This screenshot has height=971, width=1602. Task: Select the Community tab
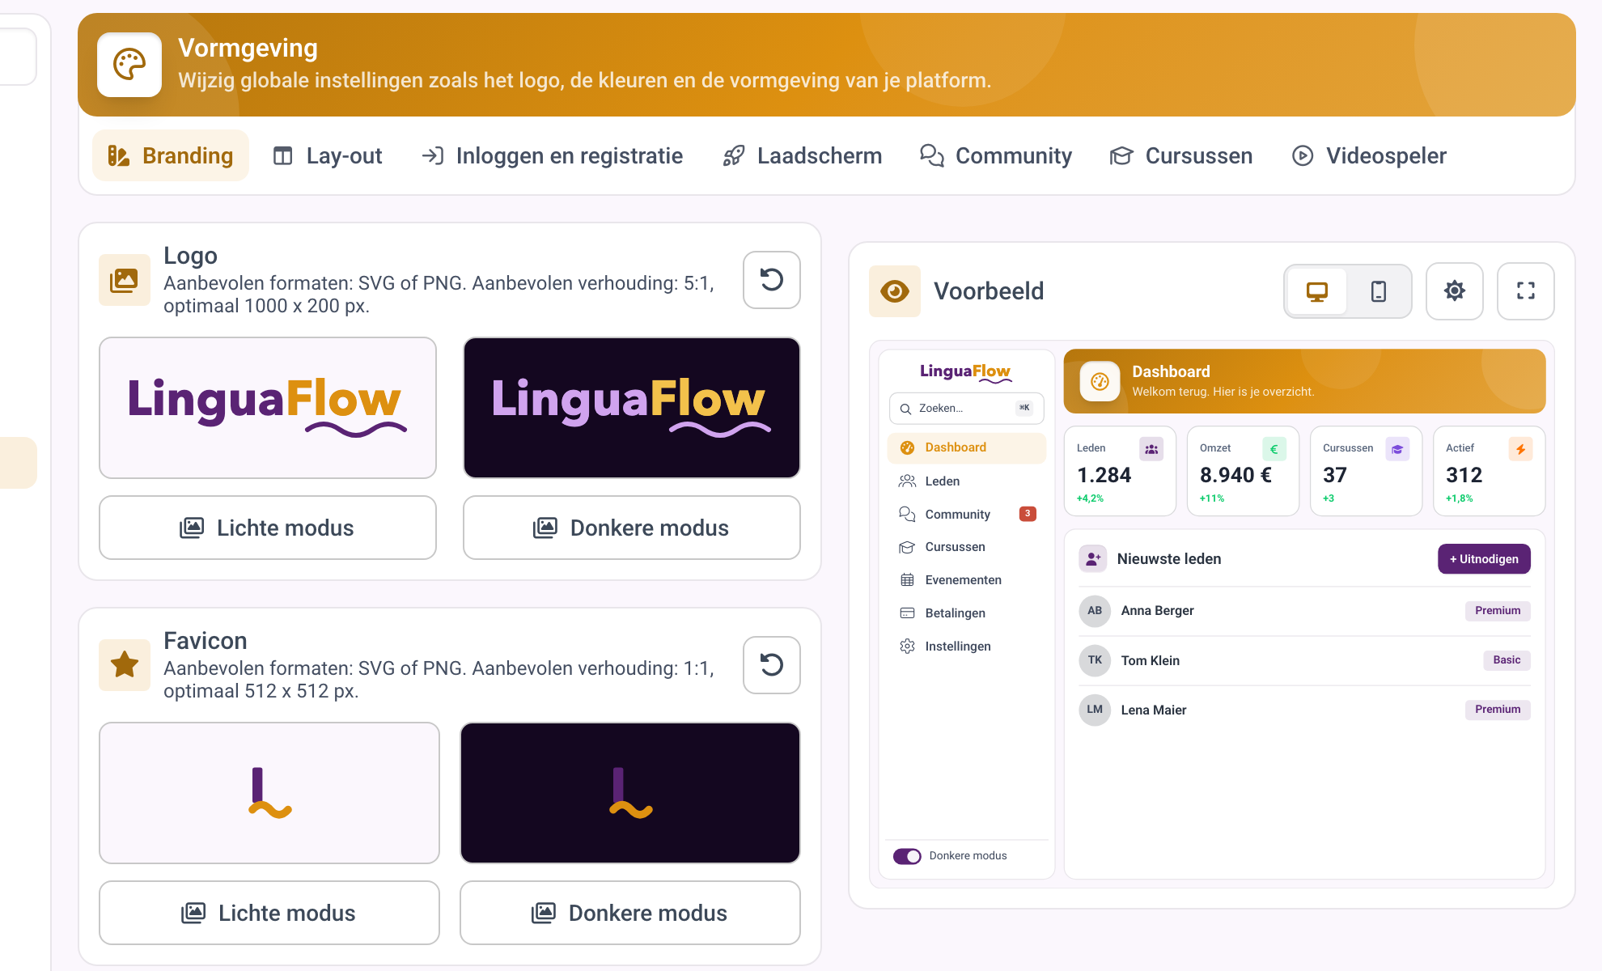(x=996, y=155)
